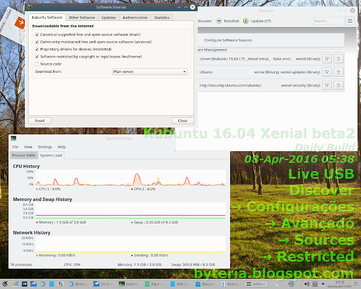Delete the security.ubuntu.com source
The width and height of the screenshot is (361, 289).
tap(338, 85)
